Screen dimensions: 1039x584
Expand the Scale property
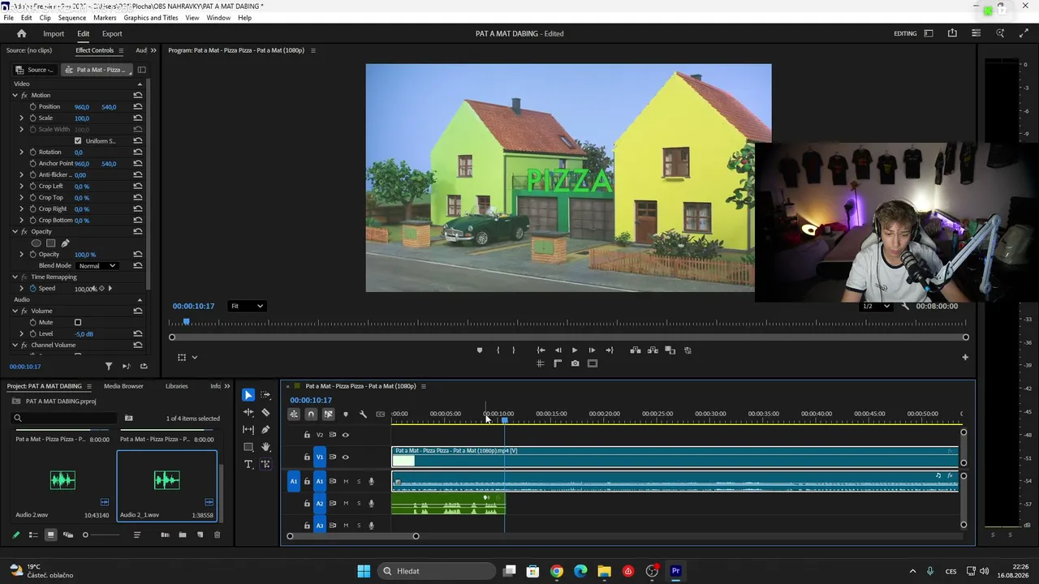pyautogui.click(x=22, y=118)
